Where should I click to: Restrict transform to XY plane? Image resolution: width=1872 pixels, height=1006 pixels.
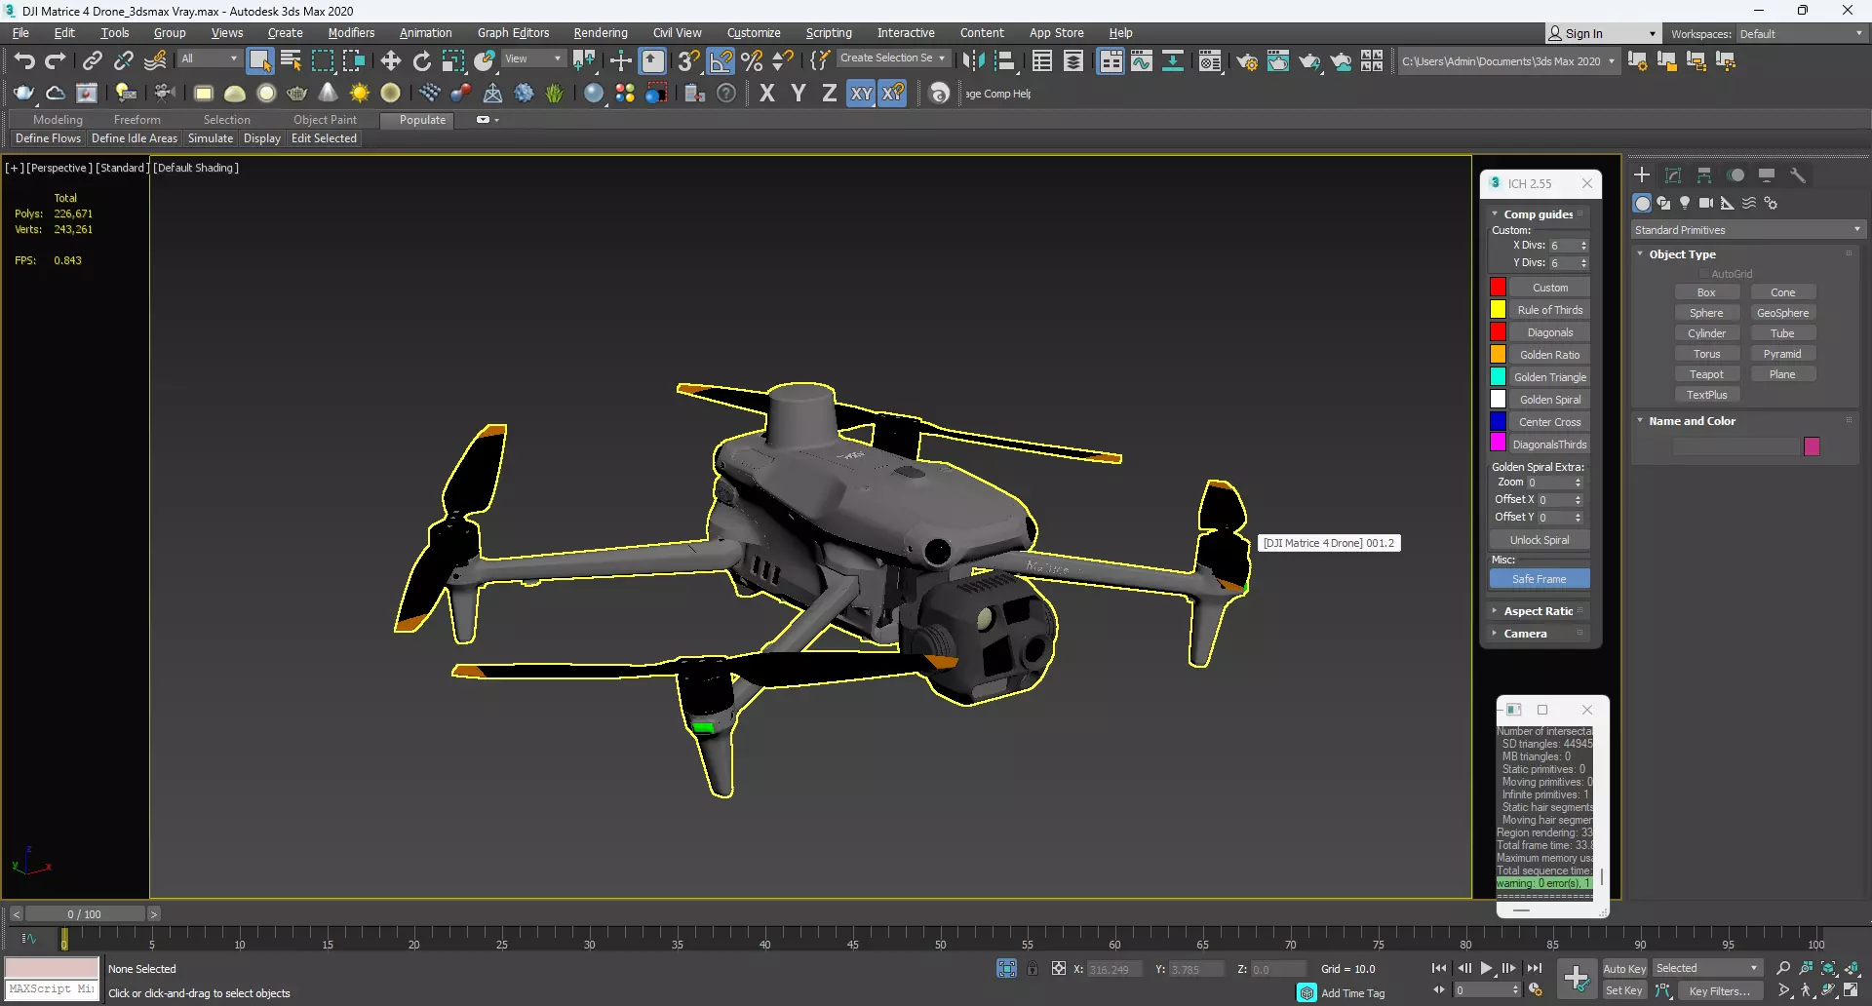pyautogui.click(x=861, y=93)
